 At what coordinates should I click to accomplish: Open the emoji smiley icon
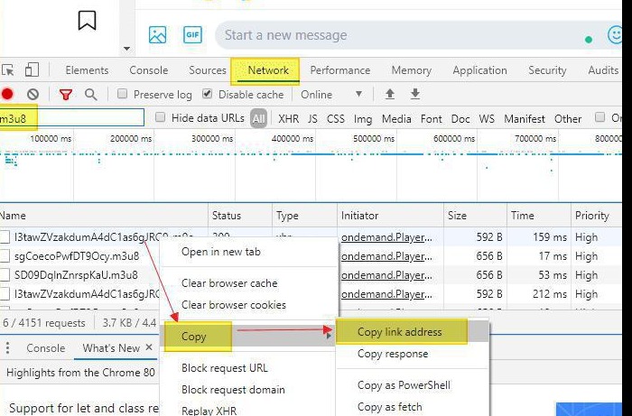(x=615, y=35)
